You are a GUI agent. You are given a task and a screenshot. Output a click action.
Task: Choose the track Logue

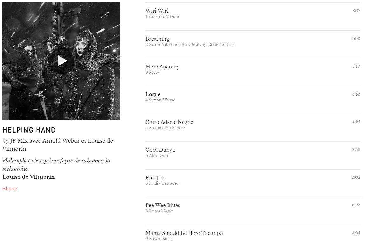tap(253, 100)
